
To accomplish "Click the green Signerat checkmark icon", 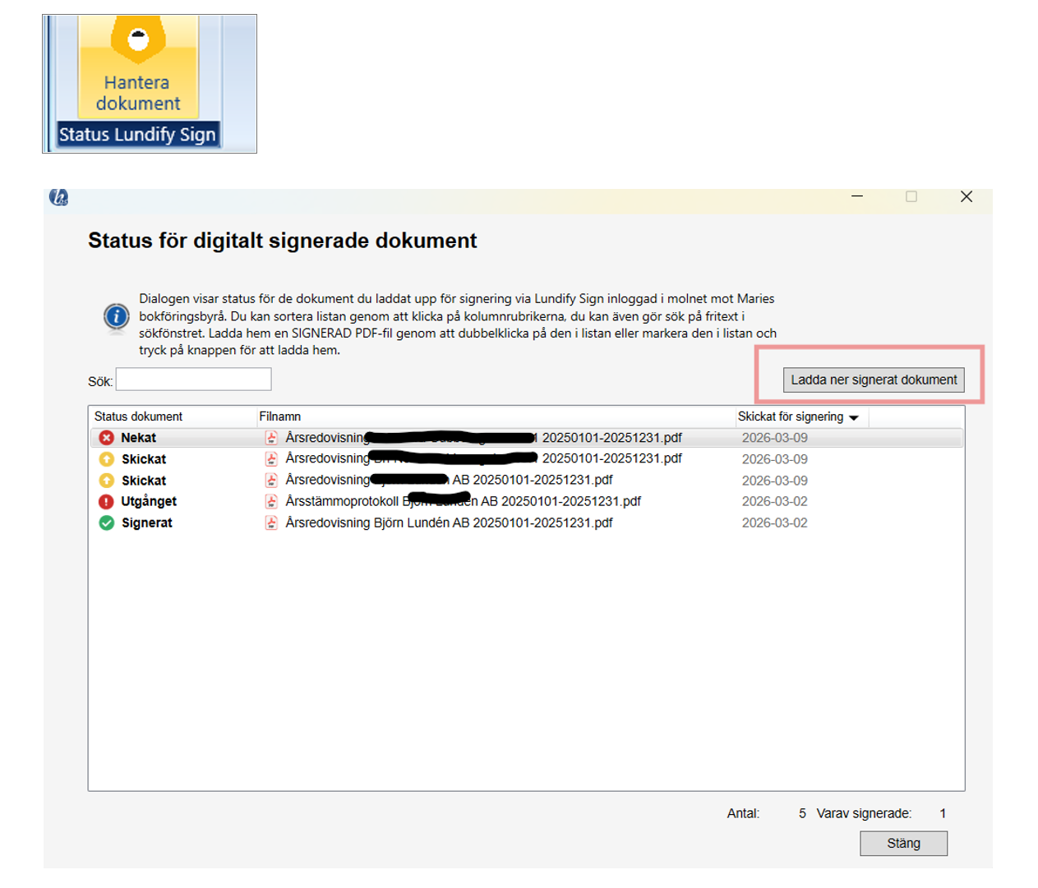I will coord(107,523).
